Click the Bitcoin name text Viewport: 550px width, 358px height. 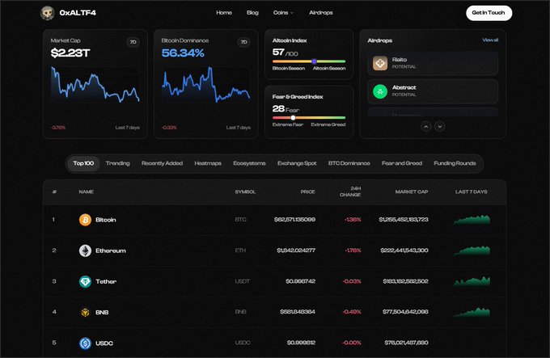coord(106,220)
